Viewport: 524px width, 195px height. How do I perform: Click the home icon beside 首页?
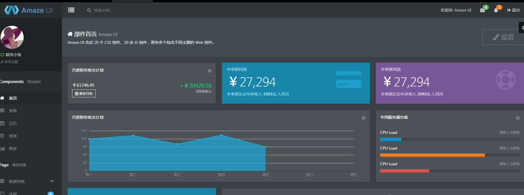2,98
